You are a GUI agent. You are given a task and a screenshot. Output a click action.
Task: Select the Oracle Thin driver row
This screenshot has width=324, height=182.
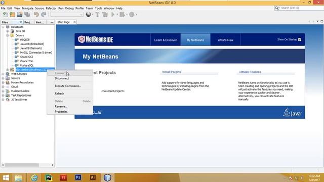point(26,61)
